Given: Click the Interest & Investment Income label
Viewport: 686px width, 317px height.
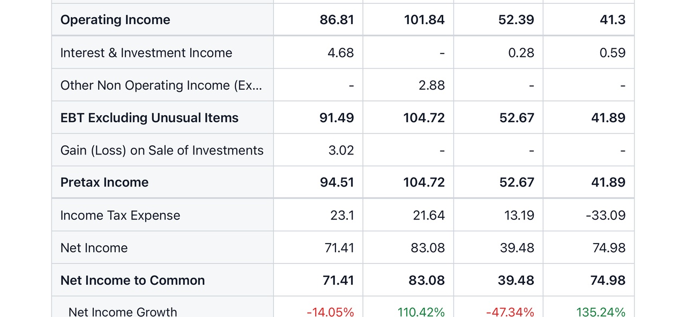Looking at the screenshot, I should (146, 53).
